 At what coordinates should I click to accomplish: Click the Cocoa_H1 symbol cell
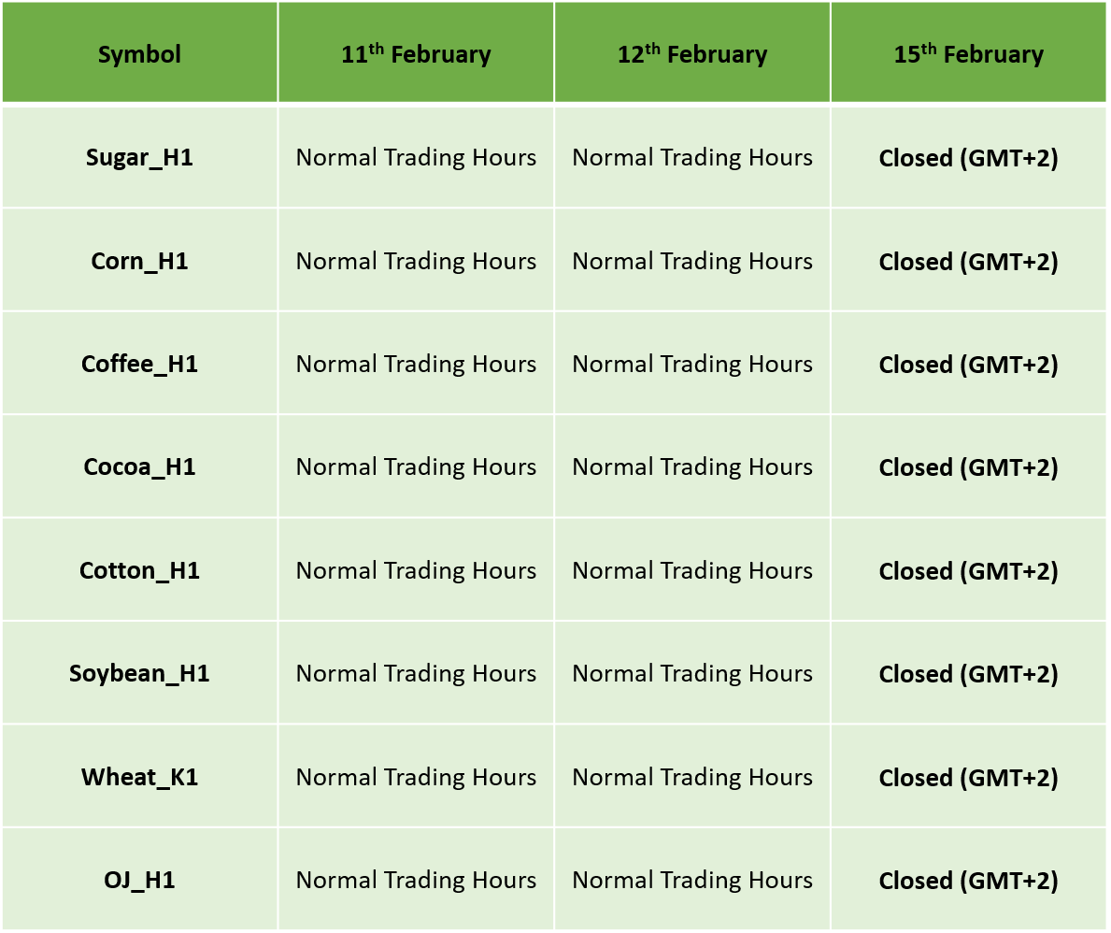[139, 466]
